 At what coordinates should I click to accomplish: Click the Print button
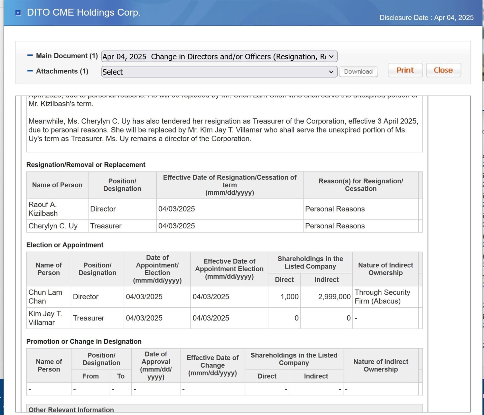click(405, 70)
